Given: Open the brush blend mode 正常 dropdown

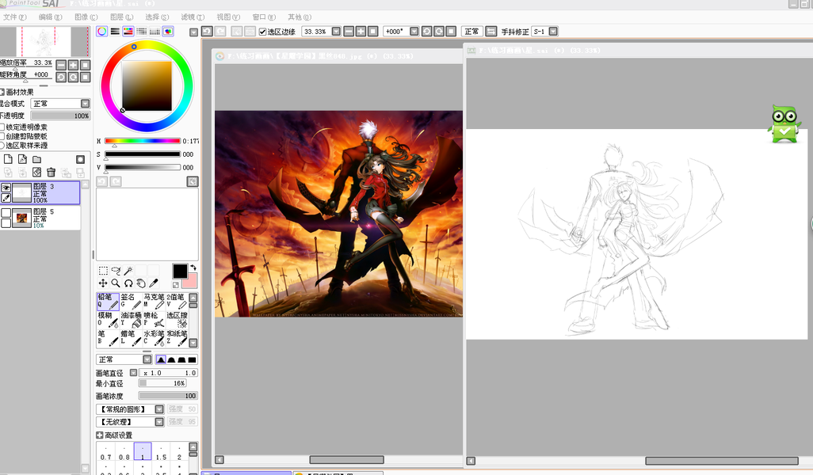Looking at the screenshot, I should pyautogui.click(x=124, y=359).
